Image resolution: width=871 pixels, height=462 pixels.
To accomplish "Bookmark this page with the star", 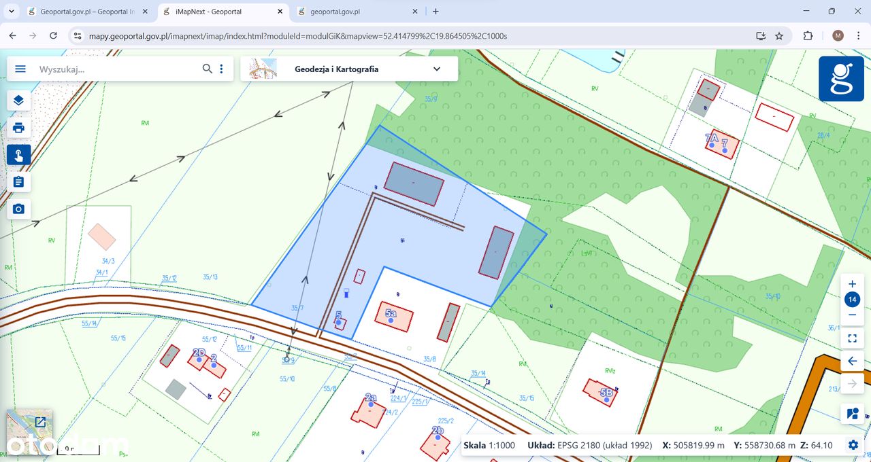I will click(x=779, y=35).
